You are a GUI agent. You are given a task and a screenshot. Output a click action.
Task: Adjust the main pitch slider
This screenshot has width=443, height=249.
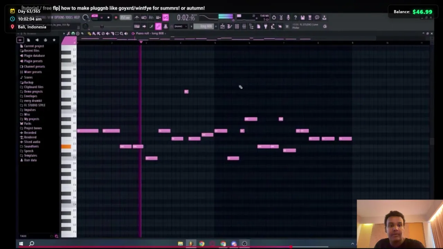click(102, 27)
